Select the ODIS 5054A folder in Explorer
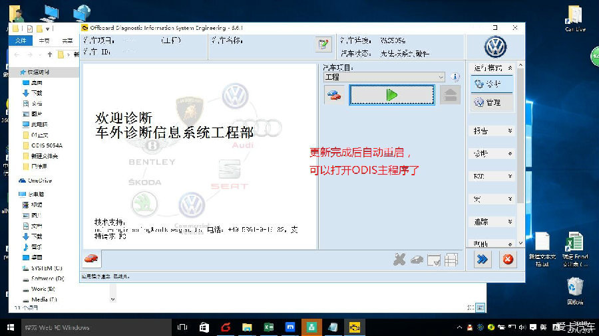The width and height of the screenshot is (599, 336). point(43,145)
